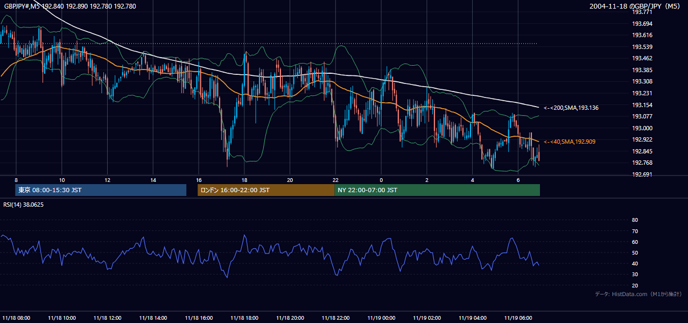Click the NY 22:00-07:00 JST session bar
688x323 pixels.
click(437, 190)
